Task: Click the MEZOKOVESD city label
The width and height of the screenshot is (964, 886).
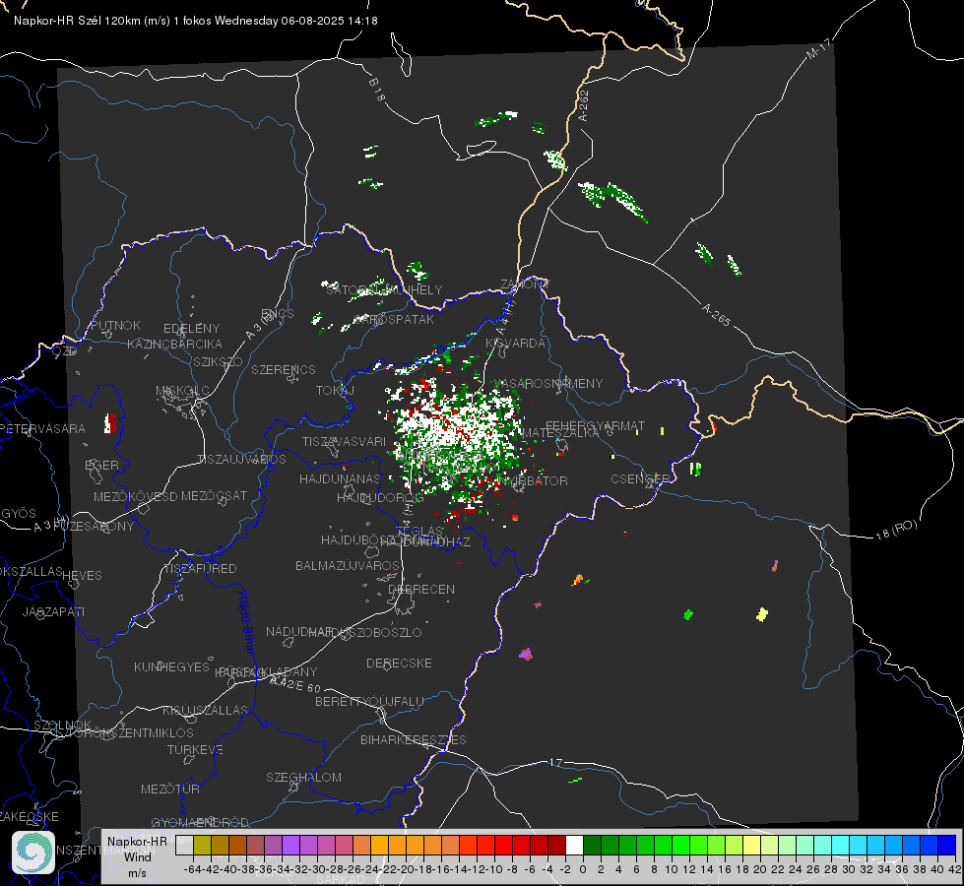Action: click(135, 496)
